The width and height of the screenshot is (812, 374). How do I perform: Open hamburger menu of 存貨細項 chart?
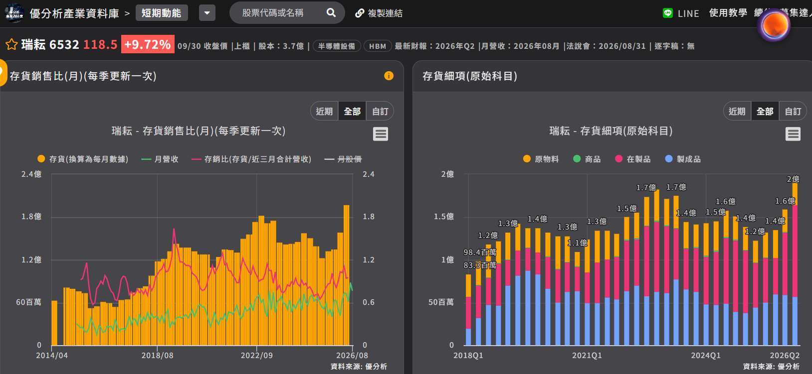pos(793,134)
